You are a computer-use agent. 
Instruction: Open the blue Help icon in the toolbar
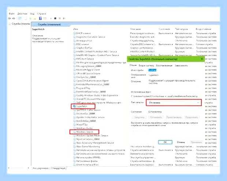[x=40, y=18]
